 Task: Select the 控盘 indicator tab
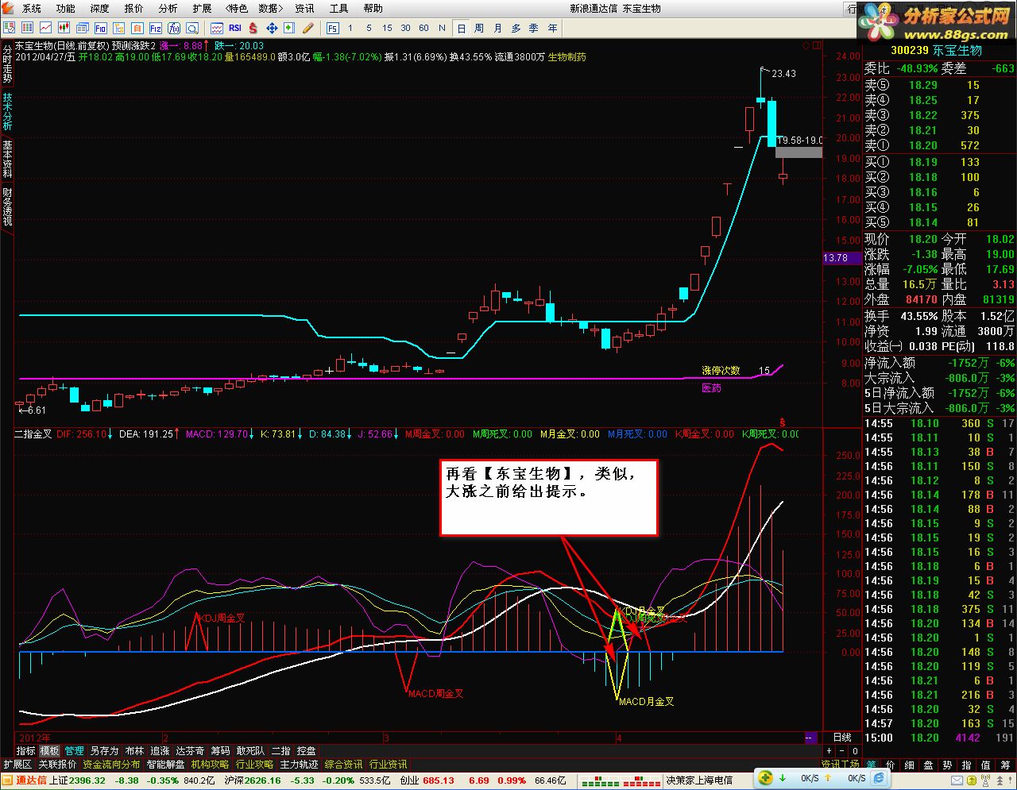click(306, 750)
